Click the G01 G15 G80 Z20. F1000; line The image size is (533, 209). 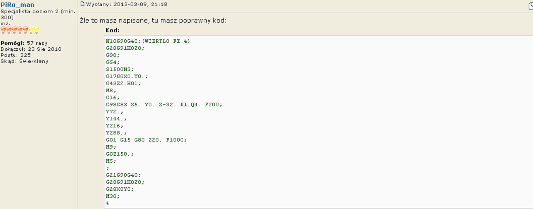click(x=146, y=140)
